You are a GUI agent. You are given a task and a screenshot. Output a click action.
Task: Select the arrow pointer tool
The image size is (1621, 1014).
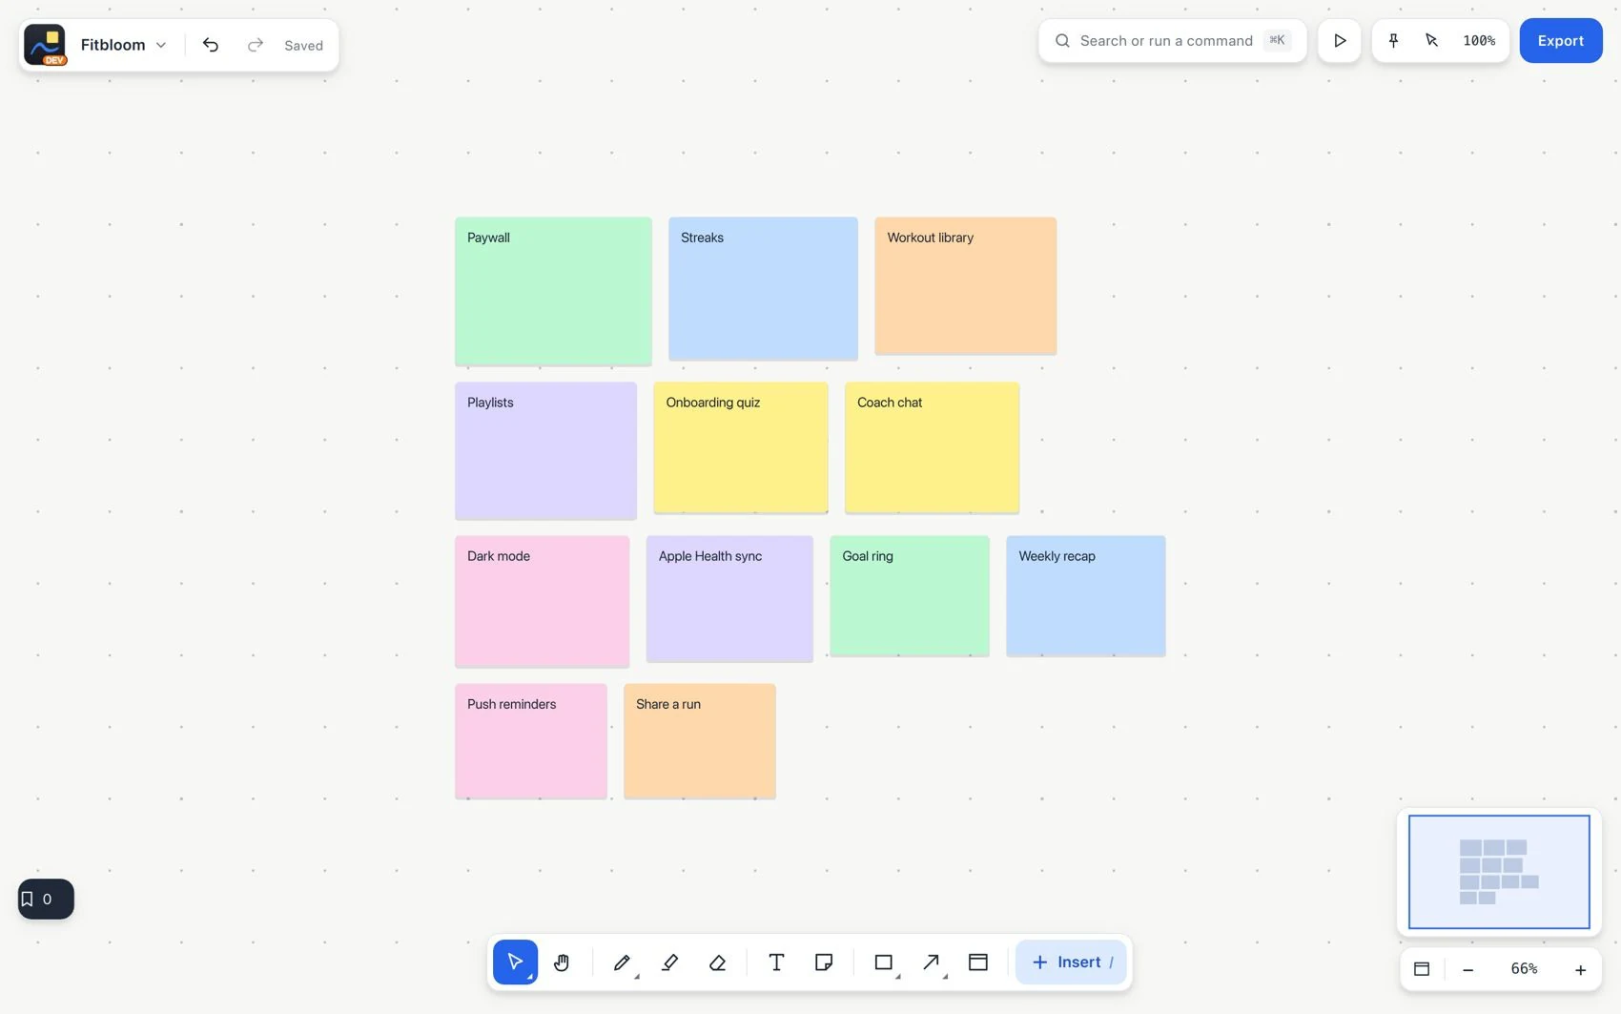[515, 962]
